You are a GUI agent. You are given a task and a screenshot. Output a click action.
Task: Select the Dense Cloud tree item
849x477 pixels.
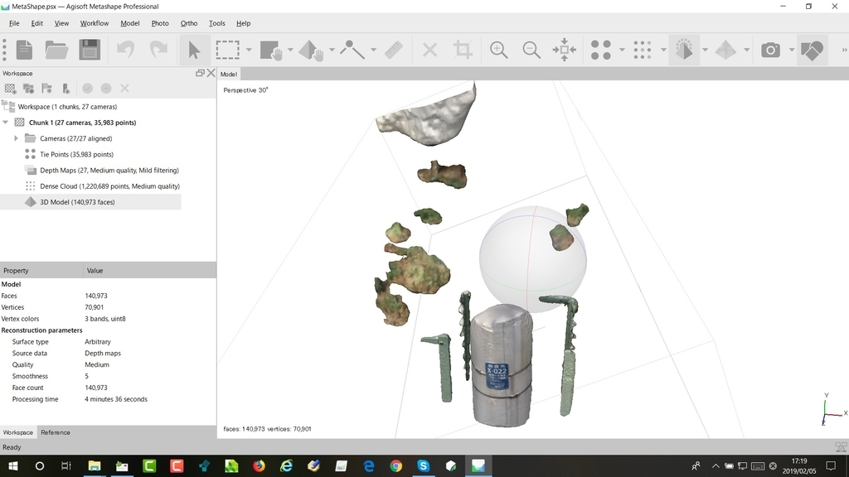click(x=110, y=186)
